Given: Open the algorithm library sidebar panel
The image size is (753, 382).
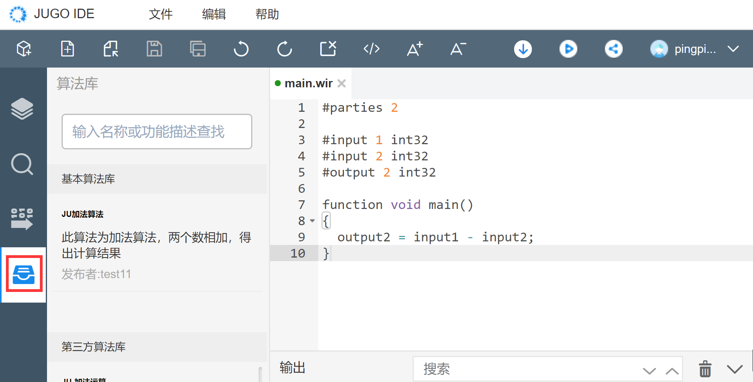Looking at the screenshot, I should pos(24,274).
